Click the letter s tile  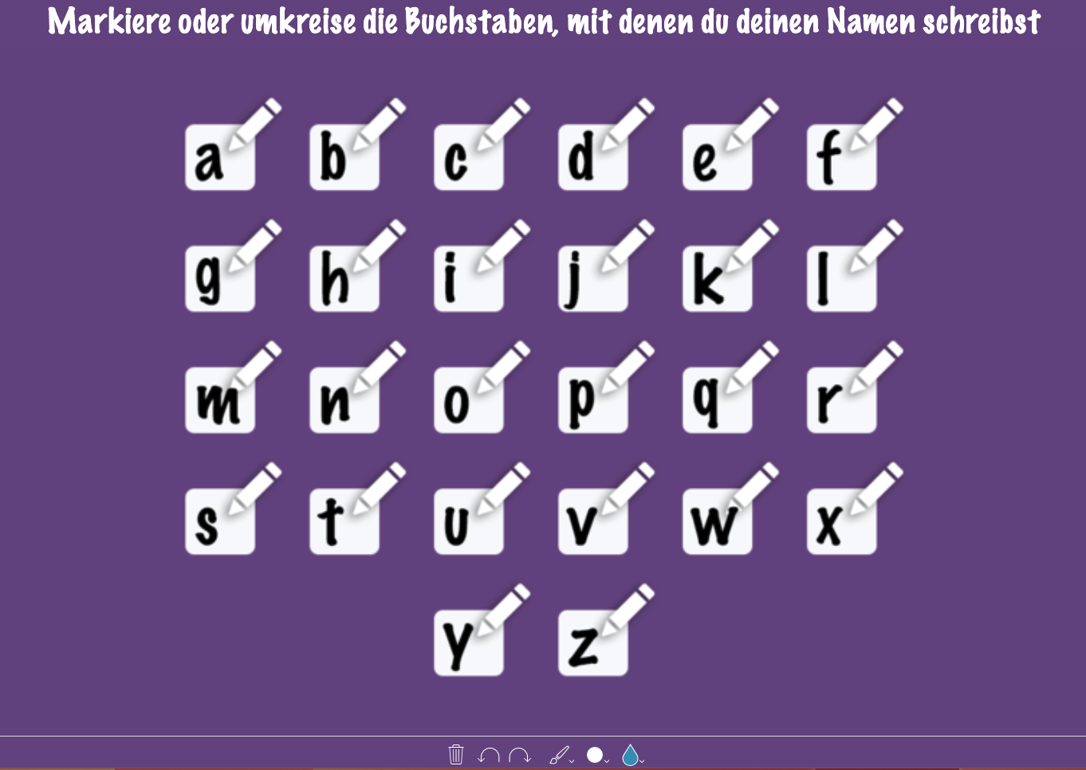pyautogui.click(x=220, y=521)
